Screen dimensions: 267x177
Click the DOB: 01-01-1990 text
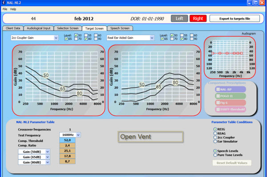point(147,19)
